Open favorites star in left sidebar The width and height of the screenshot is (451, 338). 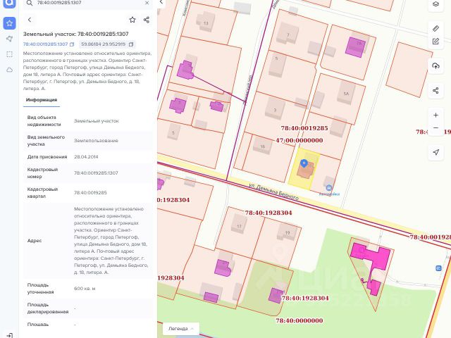9,23
